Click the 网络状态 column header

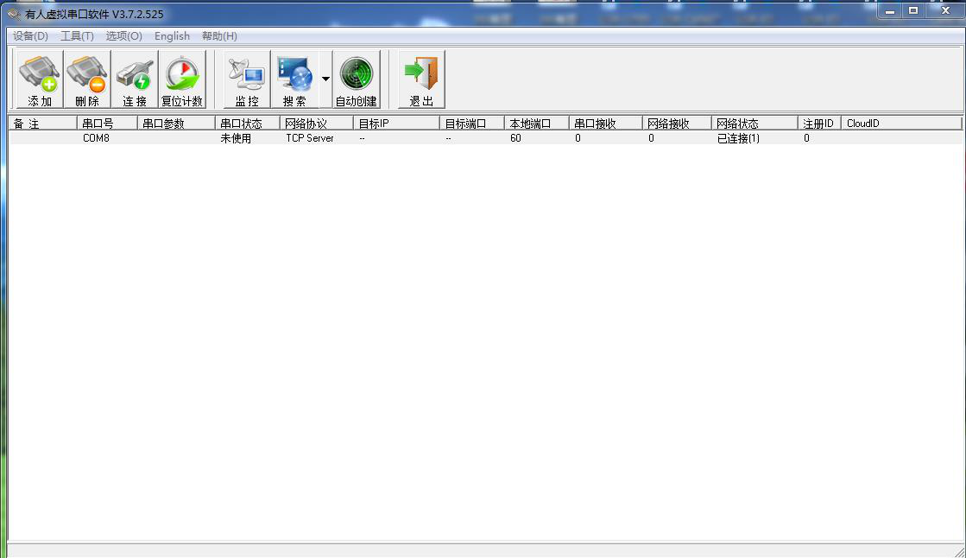[754, 124]
